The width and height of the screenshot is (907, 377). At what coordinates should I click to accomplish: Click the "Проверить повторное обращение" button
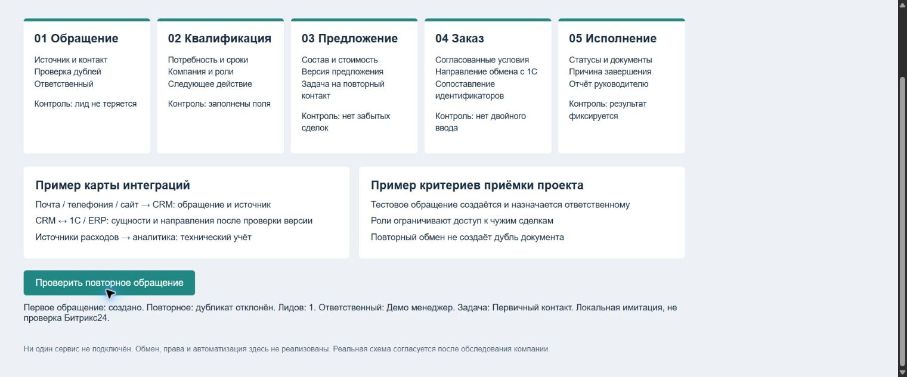click(109, 283)
